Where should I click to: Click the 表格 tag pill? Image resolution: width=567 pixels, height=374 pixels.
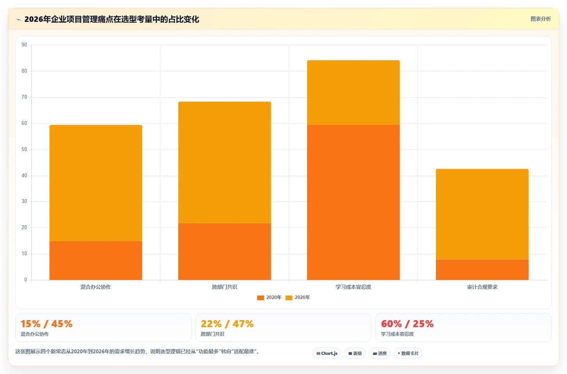coord(355,353)
